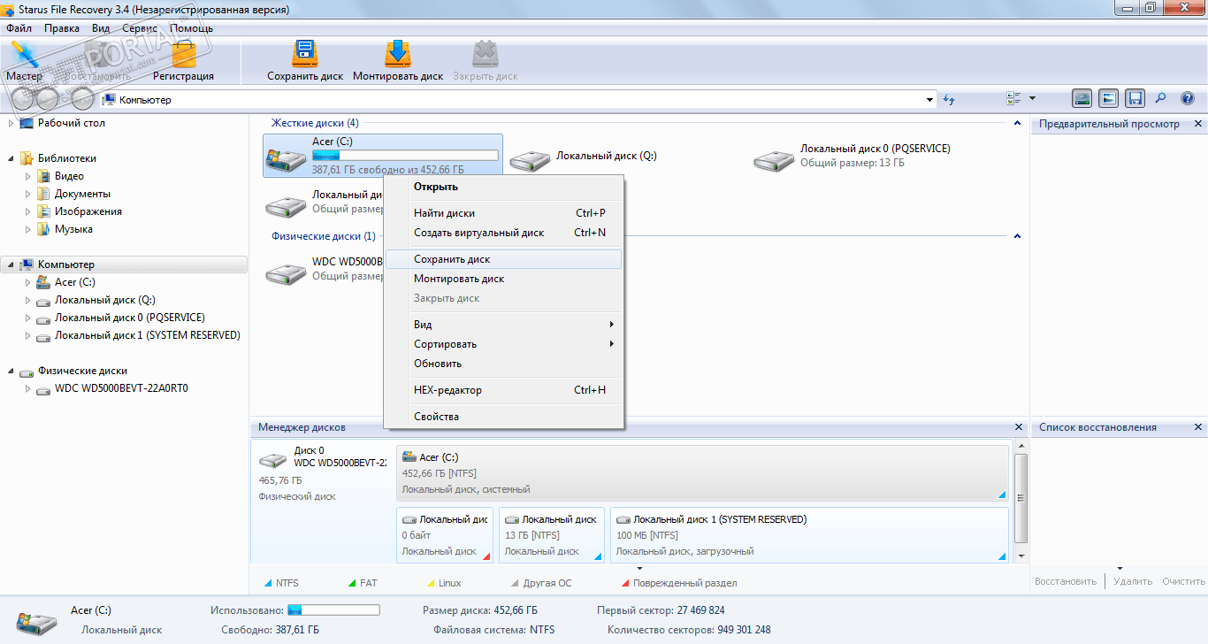The image size is (1208, 644).
Task: Choose Свойства in context menu
Action: pos(503,417)
